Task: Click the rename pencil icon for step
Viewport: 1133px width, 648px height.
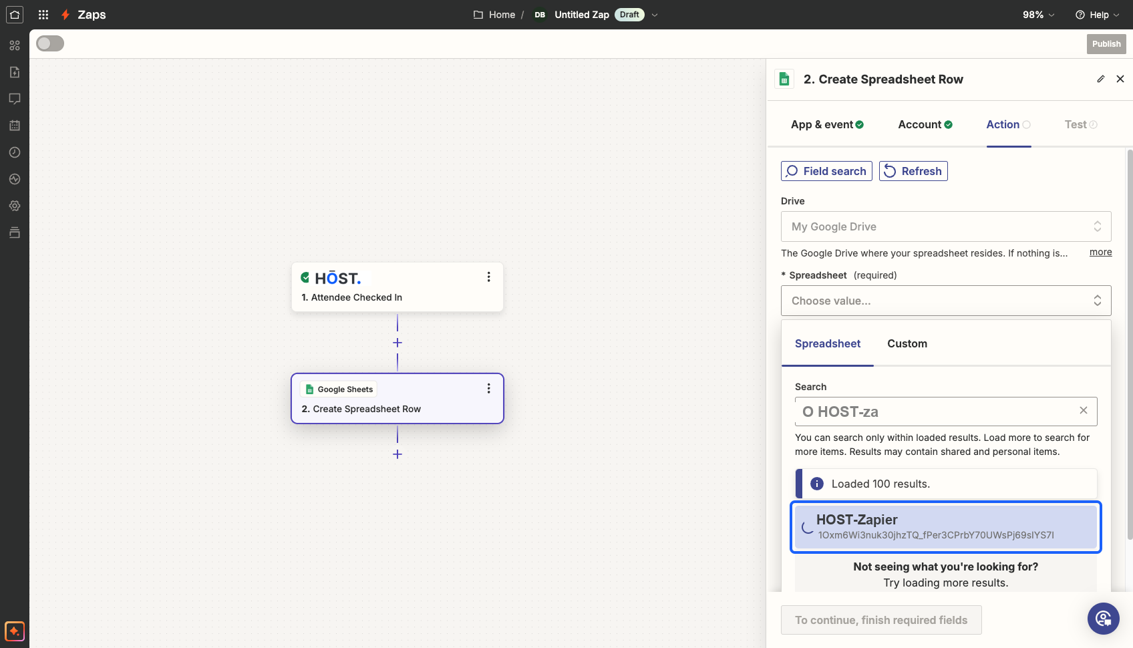Action: (1101, 79)
